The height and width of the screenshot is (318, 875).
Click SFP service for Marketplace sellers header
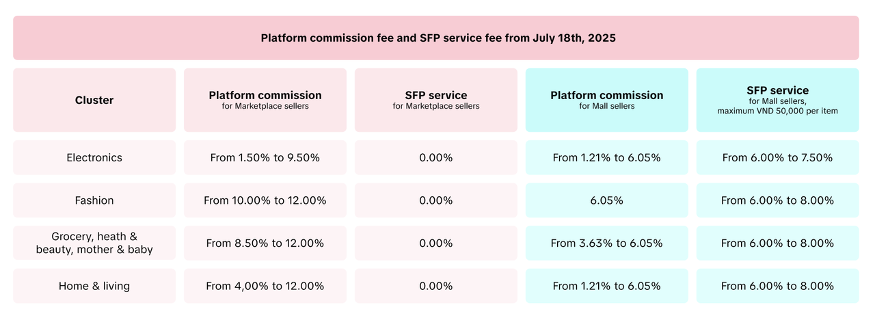tap(436, 100)
